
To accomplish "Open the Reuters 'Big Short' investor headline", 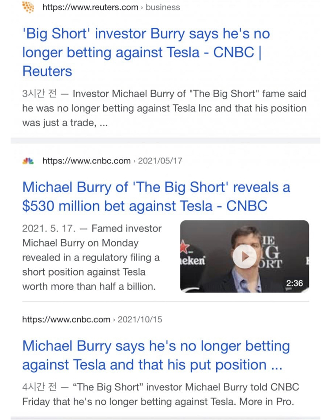I will [x=146, y=52].
